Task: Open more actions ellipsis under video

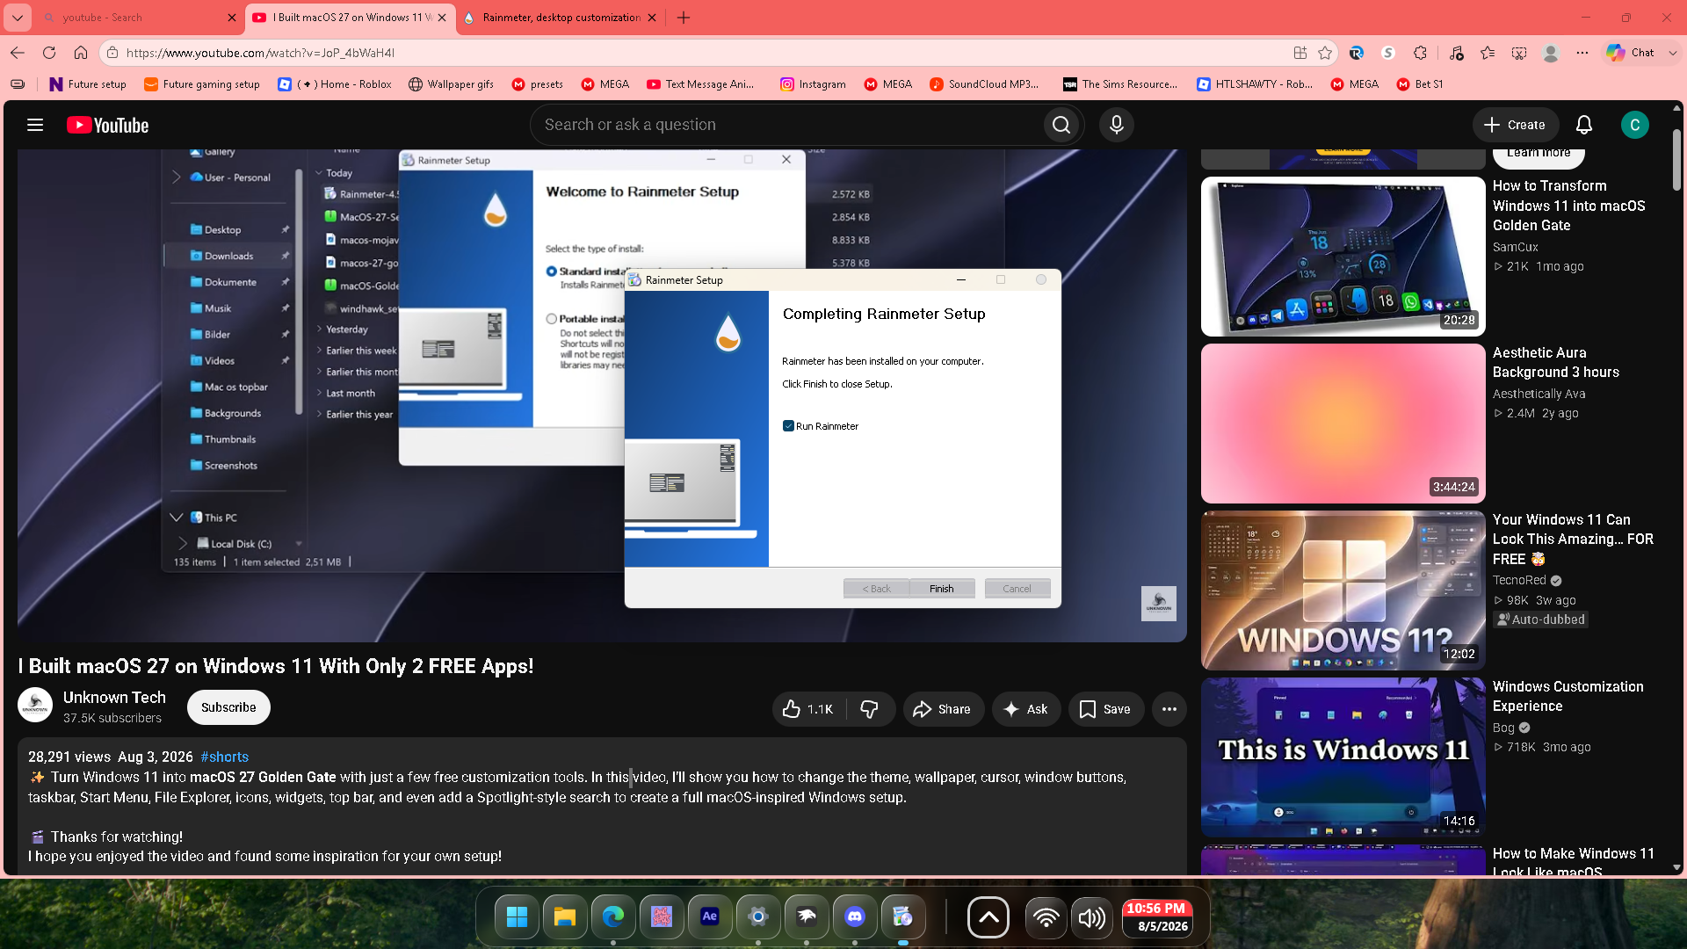Action: (1169, 709)
